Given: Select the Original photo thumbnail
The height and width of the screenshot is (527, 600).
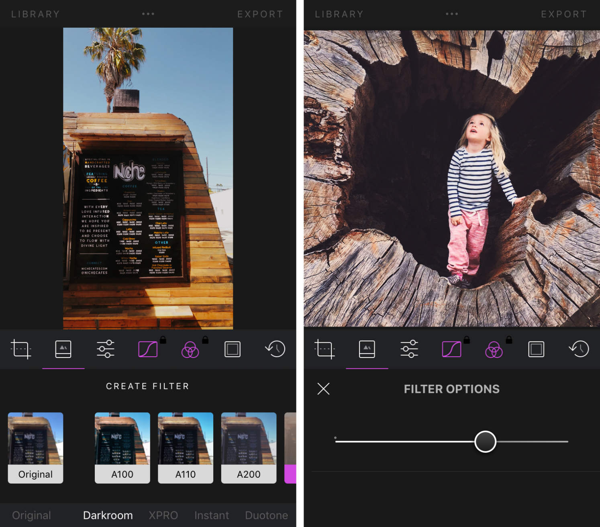Looking at the screenshot, I should pyautogui.click(x=35, y=448).
